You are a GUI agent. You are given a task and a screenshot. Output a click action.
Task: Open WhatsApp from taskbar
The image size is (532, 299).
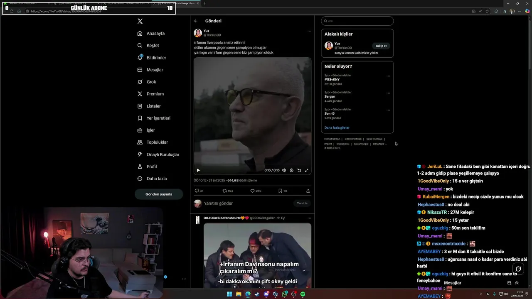tap(284, 294)
